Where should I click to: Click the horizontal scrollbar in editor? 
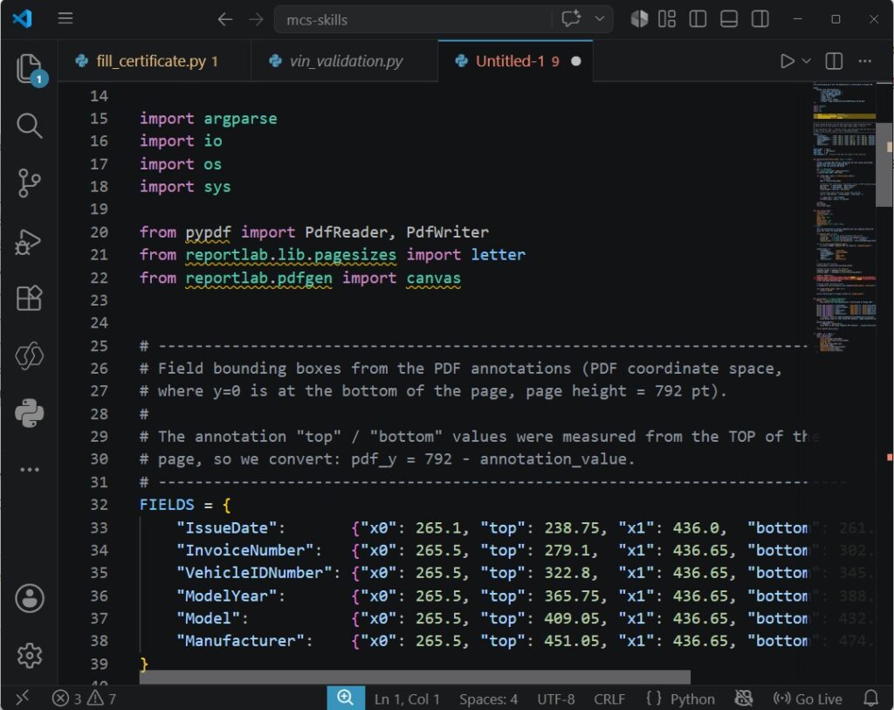(x=415, y=677)
